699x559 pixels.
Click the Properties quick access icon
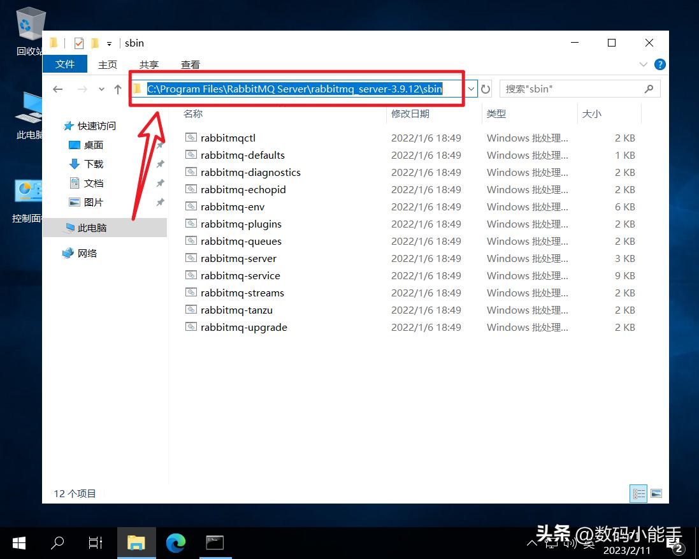pyautogui.click(x=79, y=43)
